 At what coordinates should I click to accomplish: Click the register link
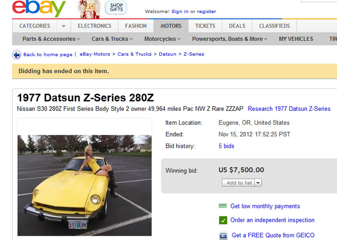[x=207, y=12]
